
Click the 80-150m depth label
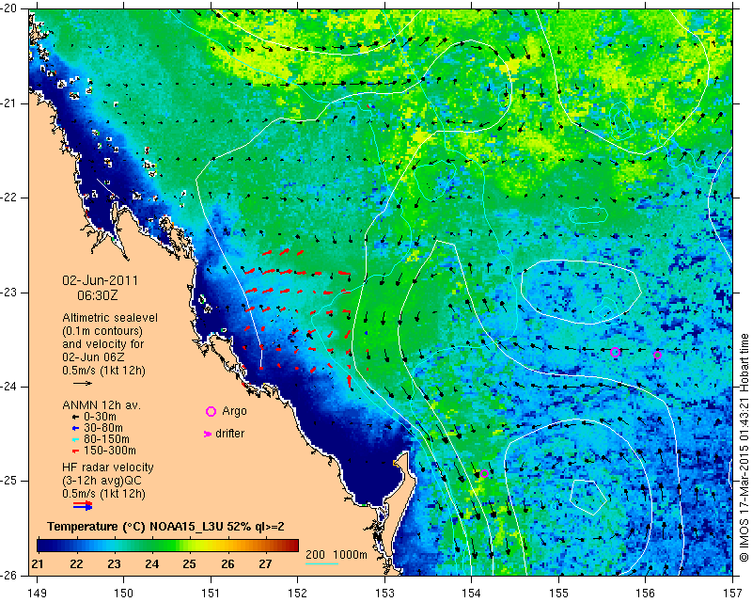click(x=106, y=439)
